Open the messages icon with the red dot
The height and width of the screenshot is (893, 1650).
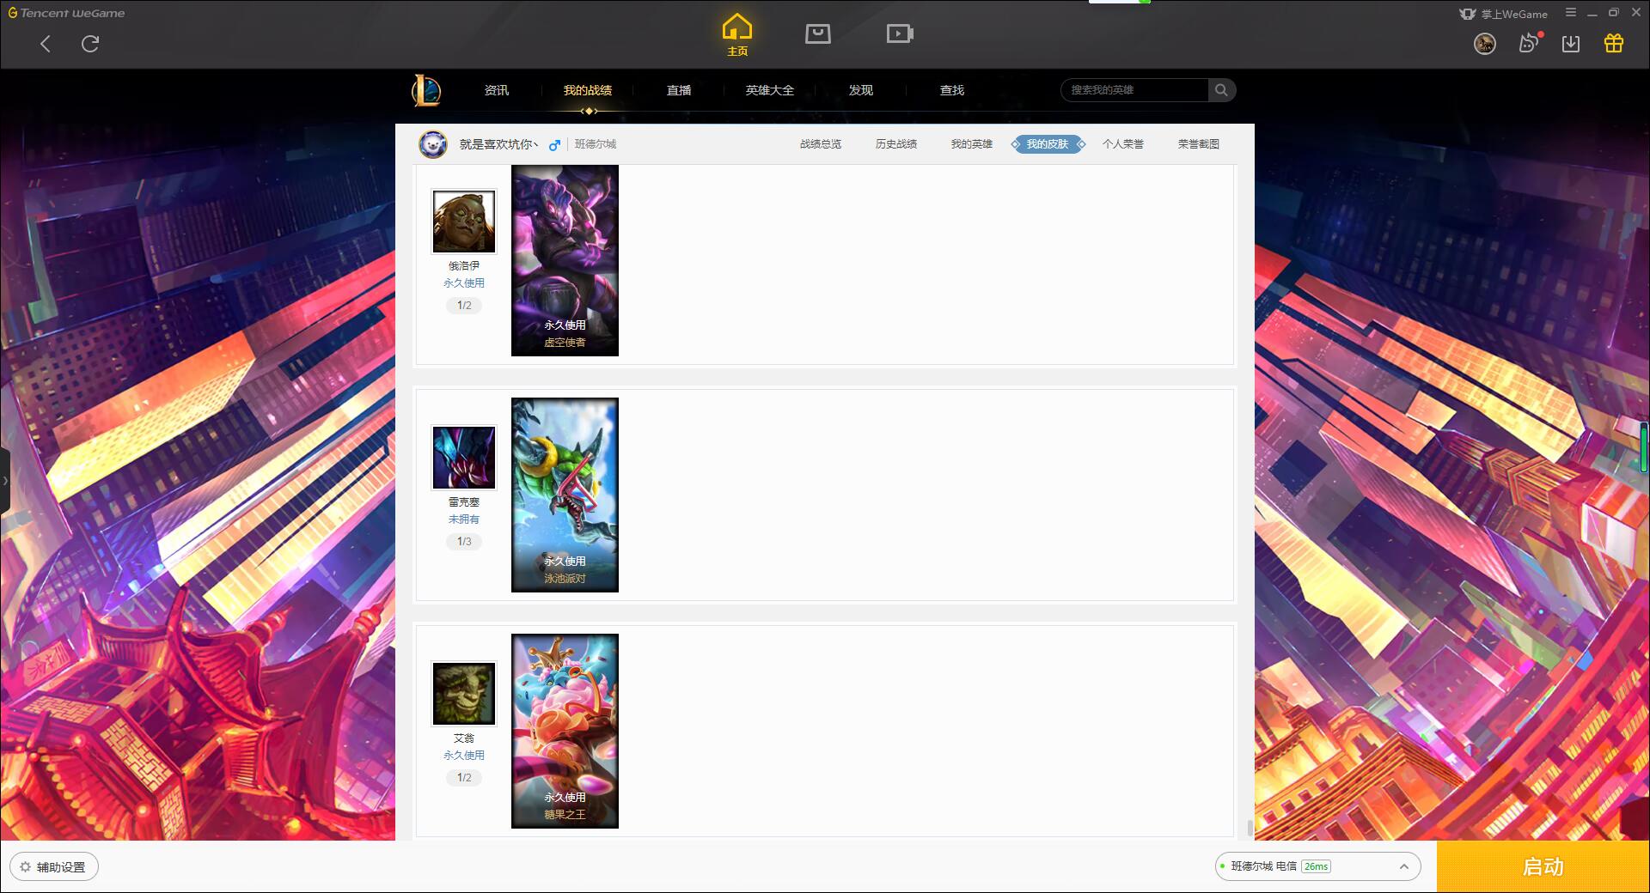pos(1529,43)
